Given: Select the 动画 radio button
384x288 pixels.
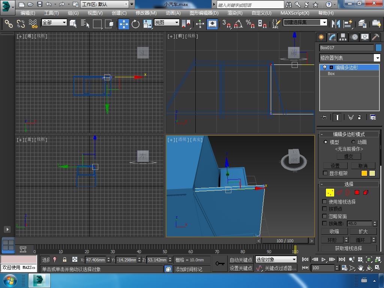Looking at the screenshot, I should 353,142.
